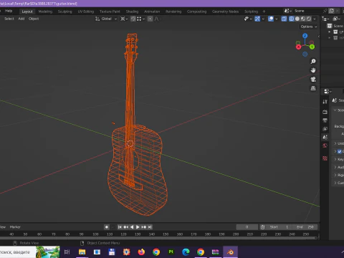
Task: Select wireframe viewport shading
Action: click(x=292, y=19)
